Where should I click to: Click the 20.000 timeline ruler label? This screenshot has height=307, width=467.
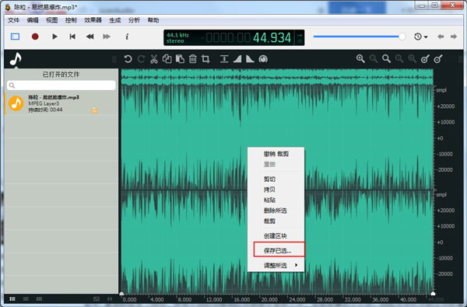(269, 299)
